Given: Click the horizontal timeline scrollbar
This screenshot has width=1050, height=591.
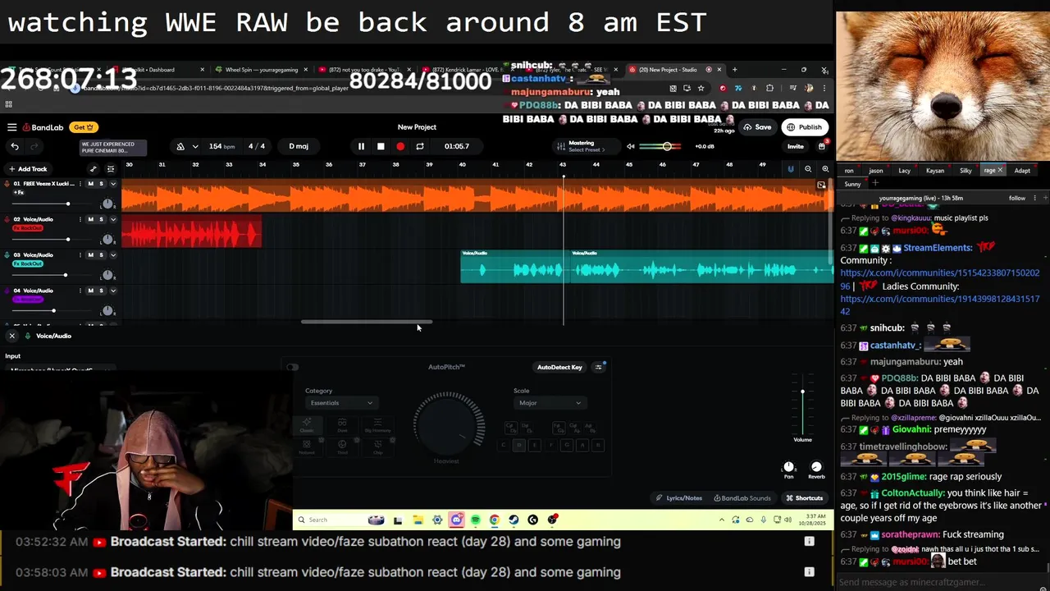Looking at the screenshot, I should tap(367, 322).
